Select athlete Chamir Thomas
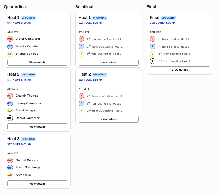The height and width of the screenshot is (194, 219). [27, 96]
